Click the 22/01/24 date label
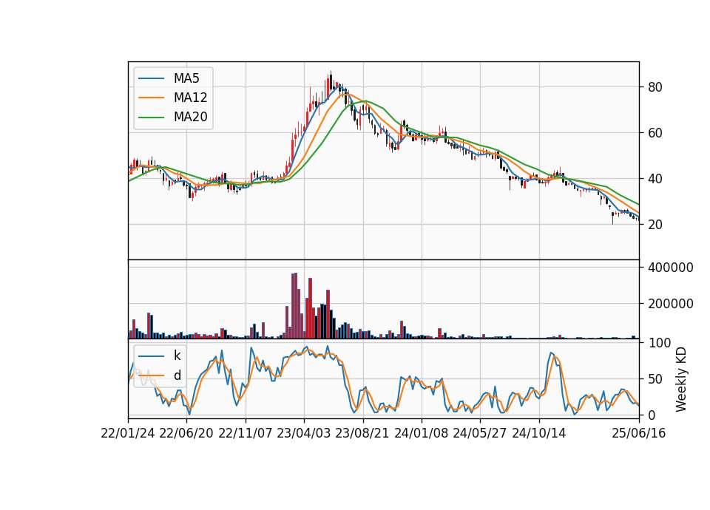The width and height of the screenshot is (710, 510). tap(128, 433)
